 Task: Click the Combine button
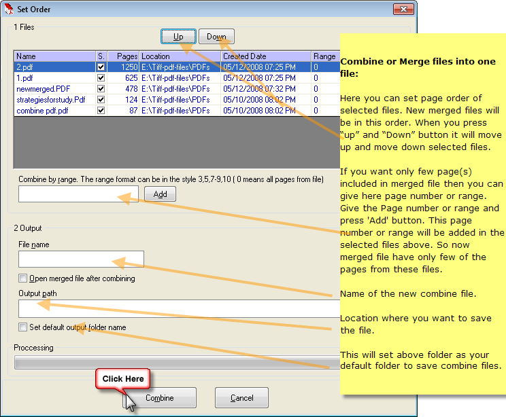(159, 398)
